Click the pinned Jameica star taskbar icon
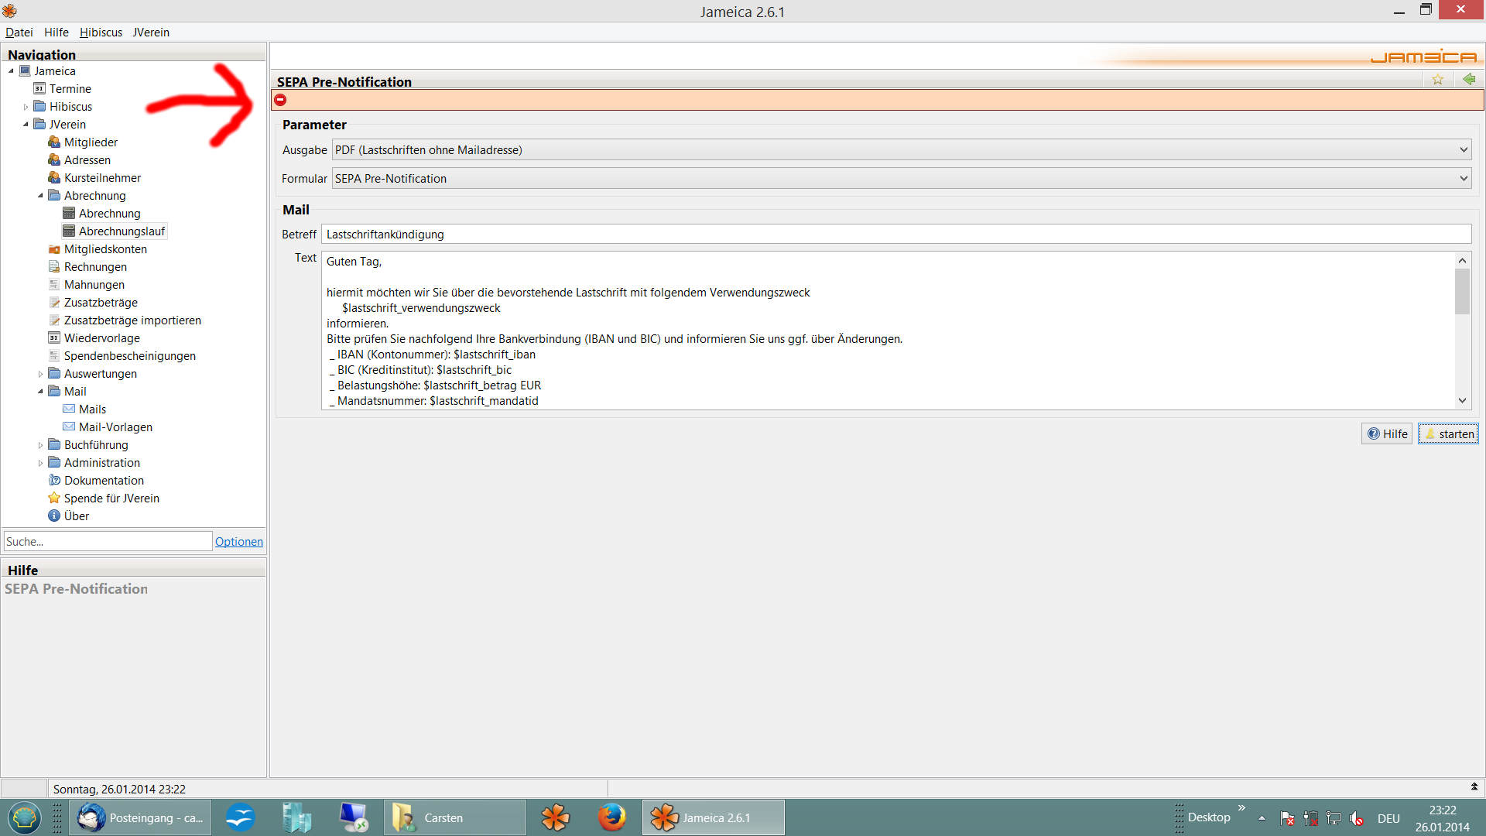 (555, 817)
